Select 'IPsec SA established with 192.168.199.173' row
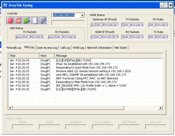 click(x=86, y=64)
